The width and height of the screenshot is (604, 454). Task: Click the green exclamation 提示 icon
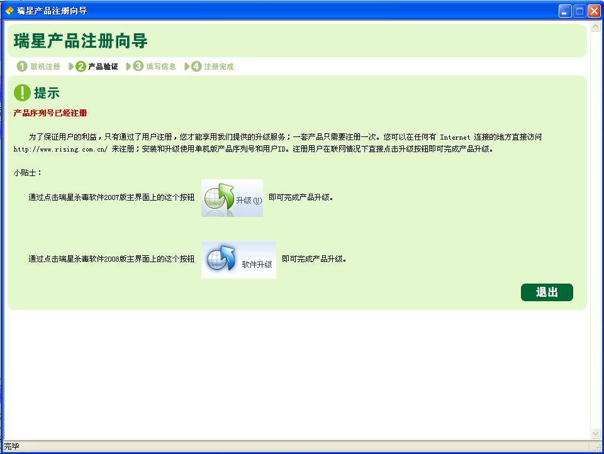pyautogui.click(x=23, y=93)
